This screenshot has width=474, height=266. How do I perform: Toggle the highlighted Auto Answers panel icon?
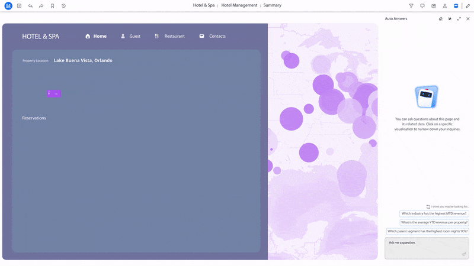456,5
